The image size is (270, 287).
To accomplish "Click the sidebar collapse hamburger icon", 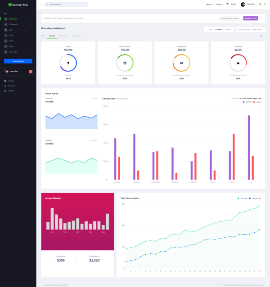I will (x=41, y=4).
